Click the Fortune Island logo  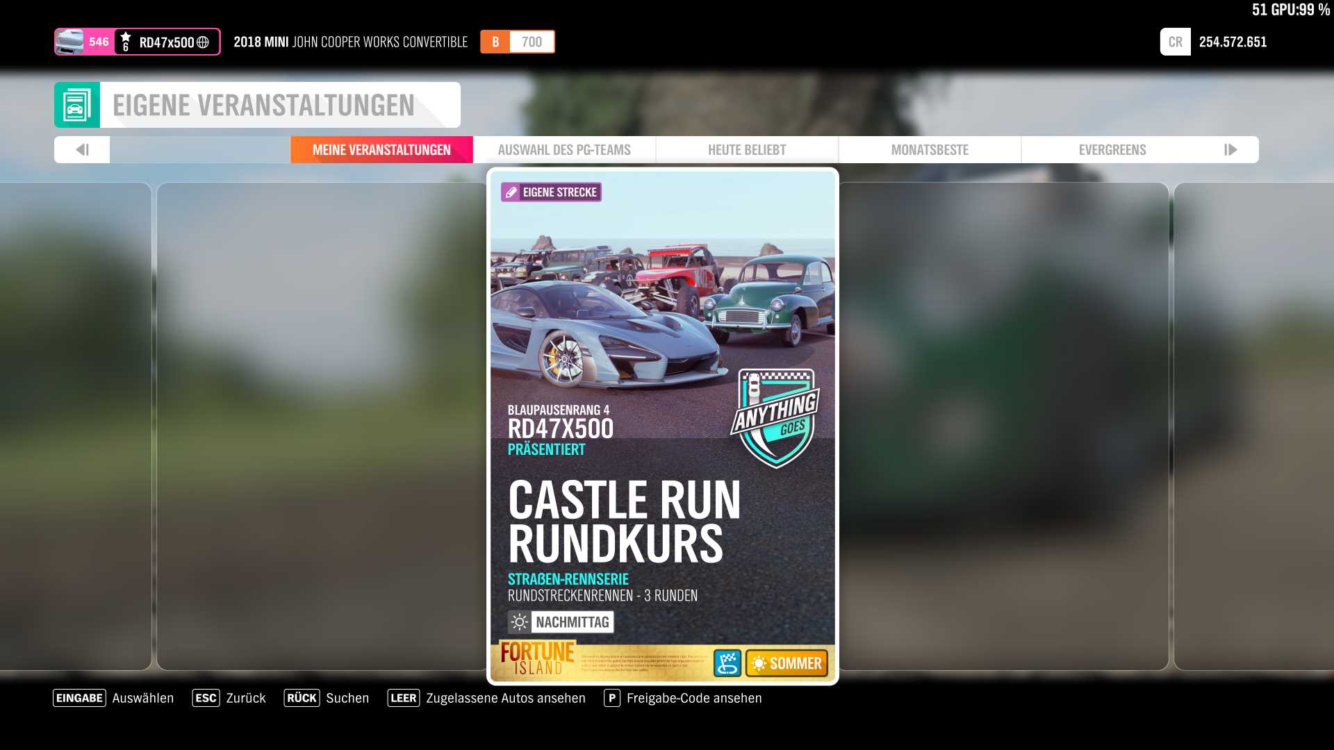(537, 658)
